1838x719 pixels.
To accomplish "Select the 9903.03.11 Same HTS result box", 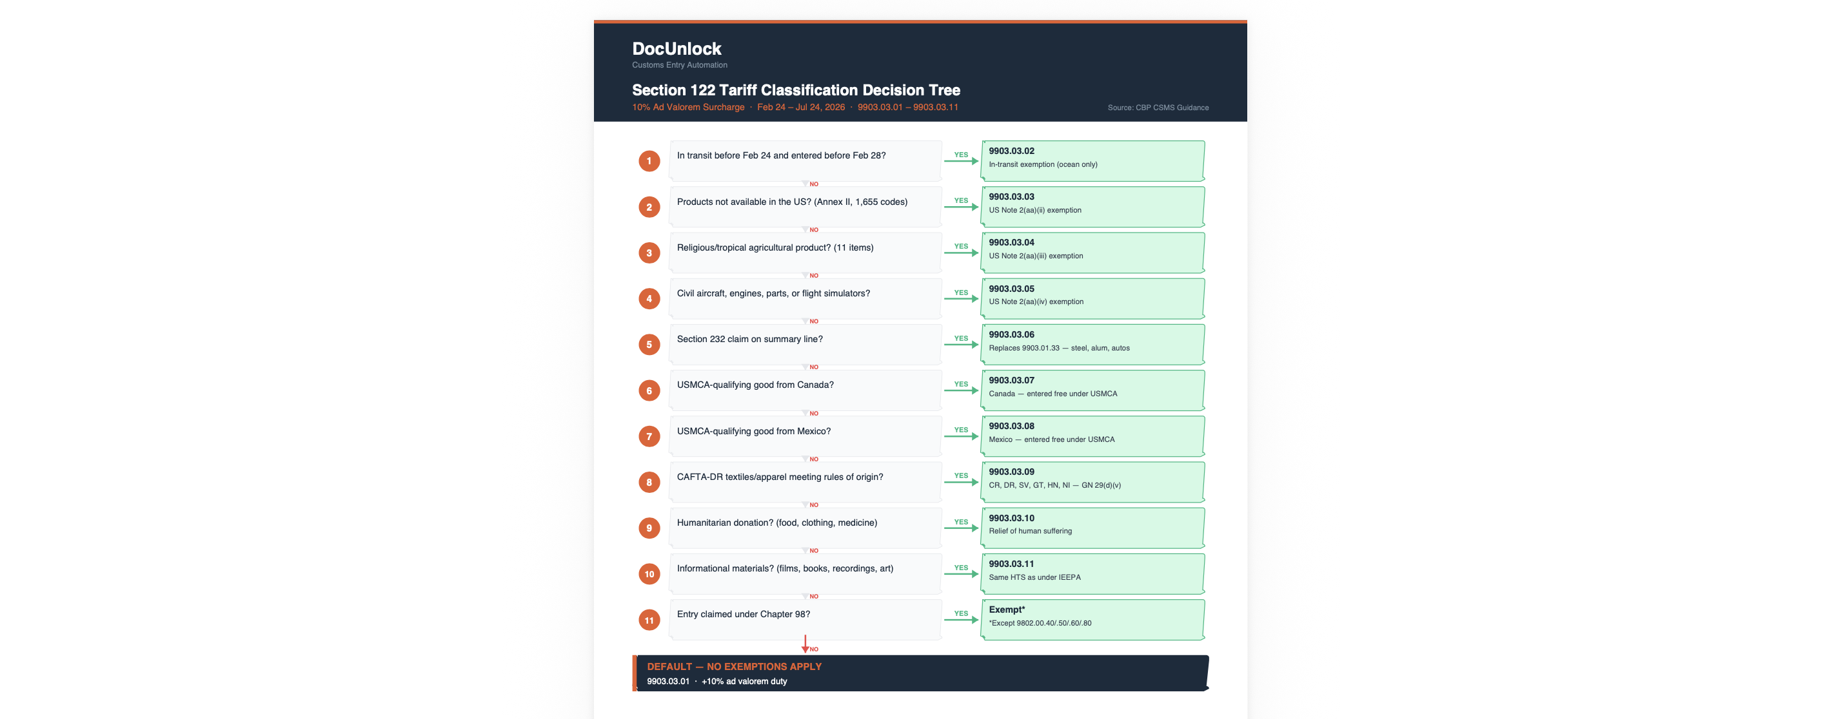I will click(x=1092, y=573).
